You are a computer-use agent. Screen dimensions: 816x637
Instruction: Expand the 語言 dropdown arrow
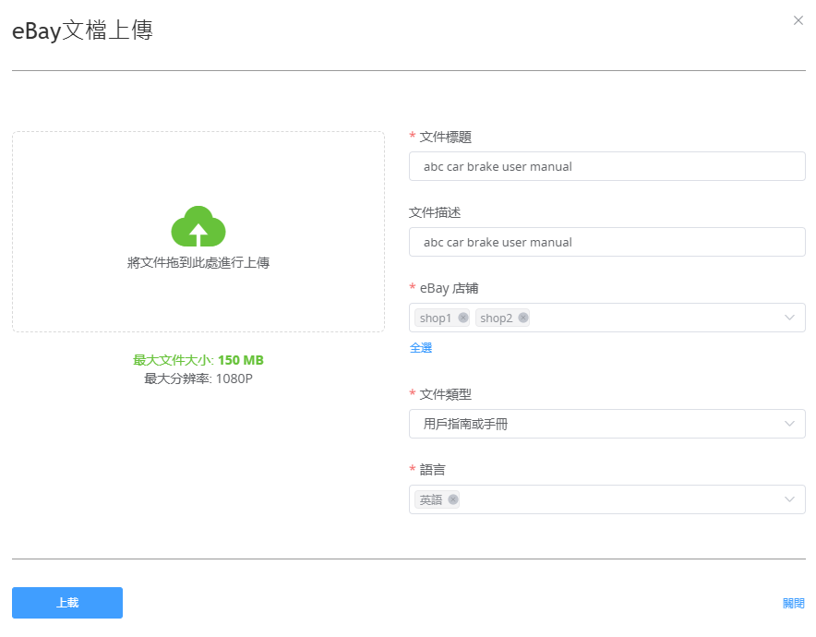789,499
